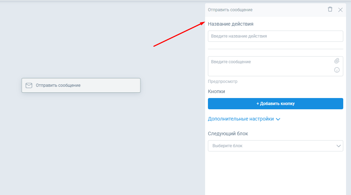Select the Отправить сообщение block on canvas

point(81,85)
